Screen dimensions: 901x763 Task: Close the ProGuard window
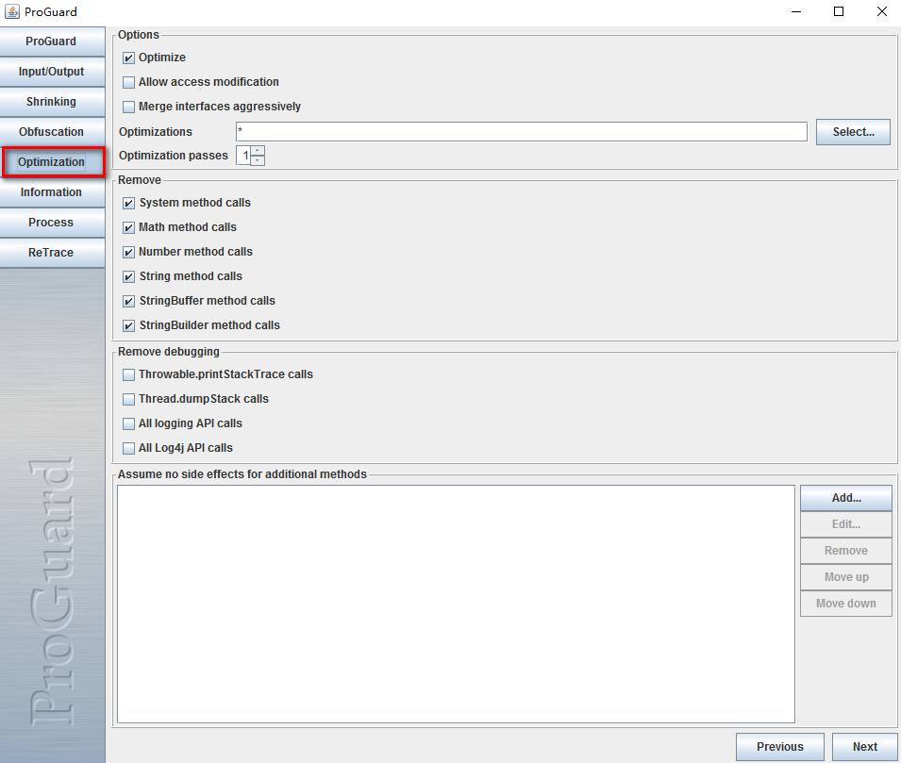pyautogui.click(x=881, y=11)
